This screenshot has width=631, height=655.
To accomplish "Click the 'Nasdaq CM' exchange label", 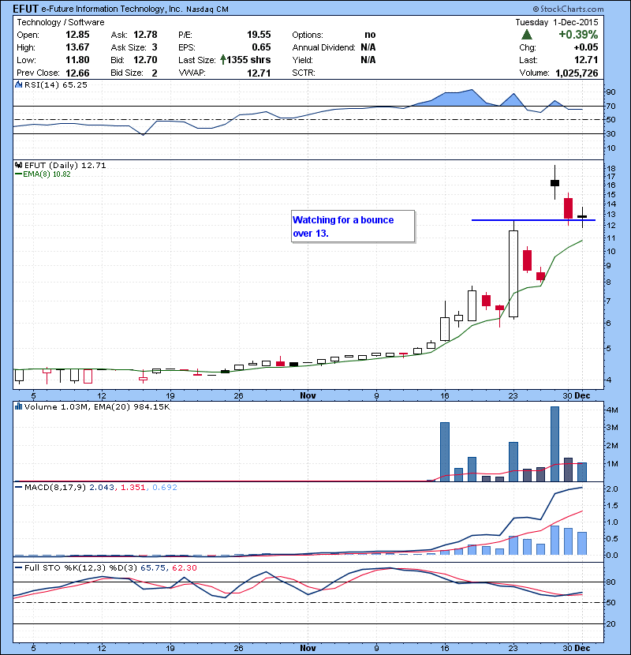I will click(207, 9).
